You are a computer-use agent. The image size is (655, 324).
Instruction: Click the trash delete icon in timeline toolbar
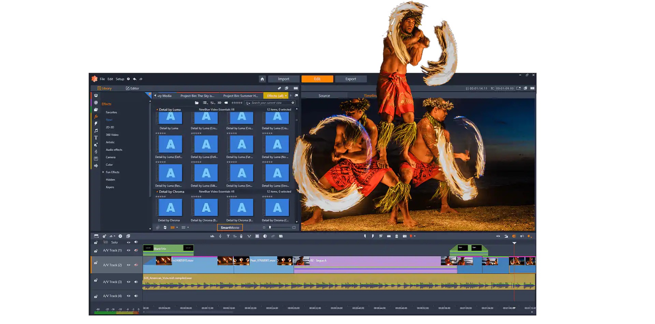tap(396, 236)
